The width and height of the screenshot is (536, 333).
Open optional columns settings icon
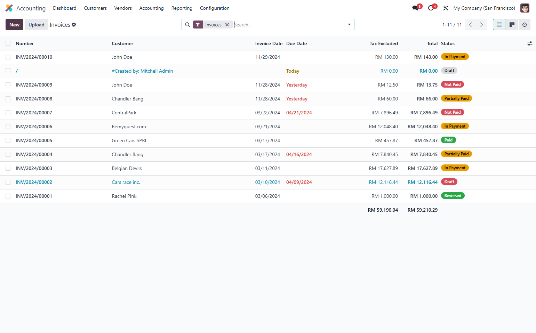[x=530, y=43]
